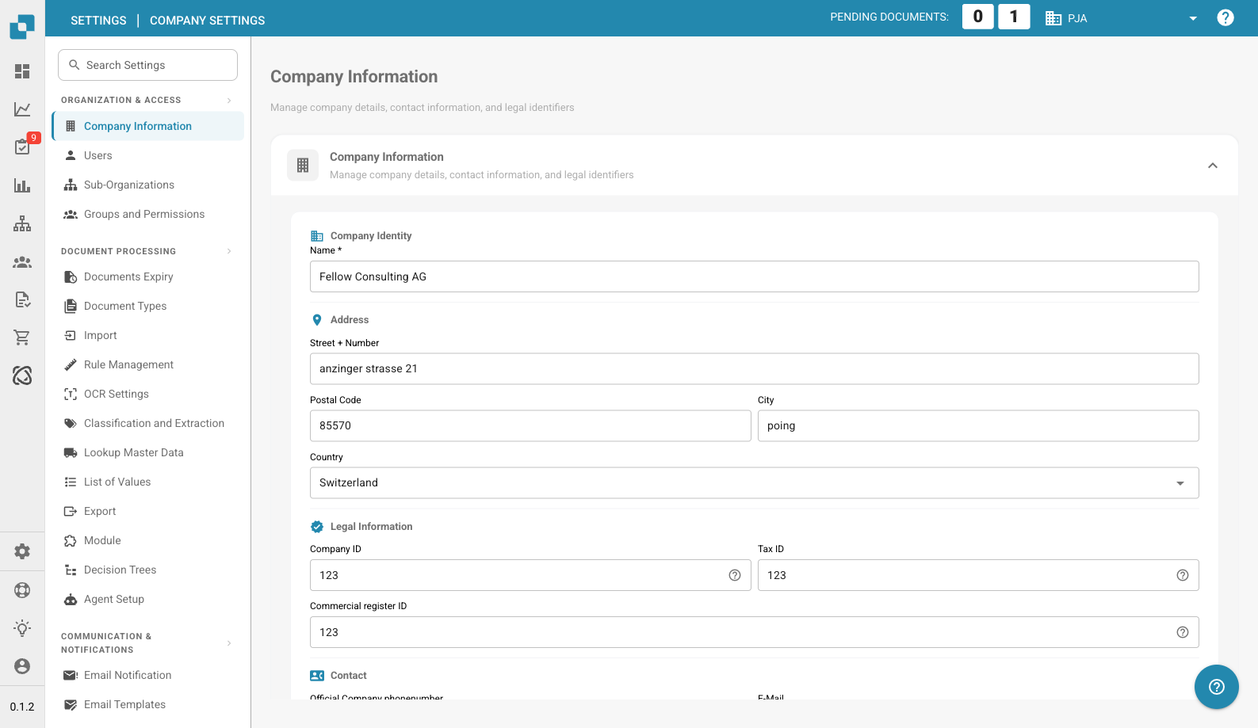Open Rule Management settings

pos(148,364)
